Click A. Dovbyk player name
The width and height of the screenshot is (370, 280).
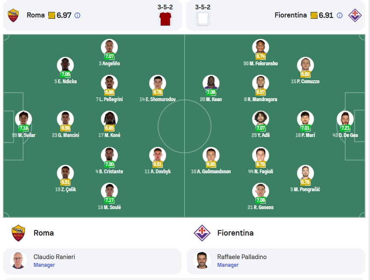(161, 171)
